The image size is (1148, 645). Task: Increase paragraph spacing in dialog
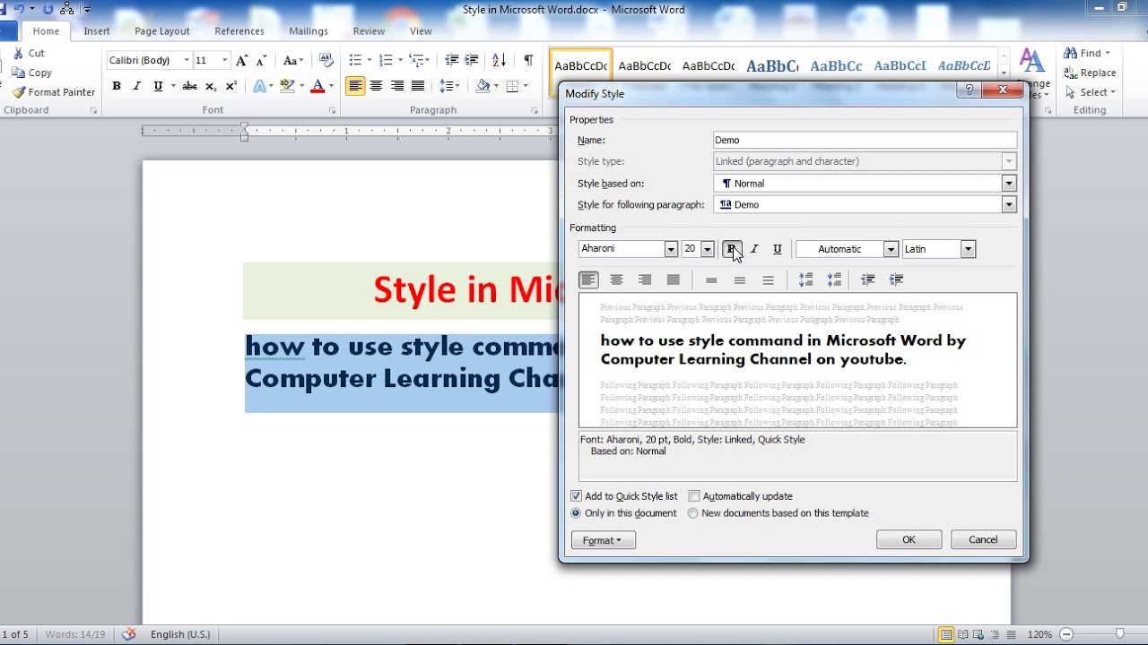coord(806,280)
